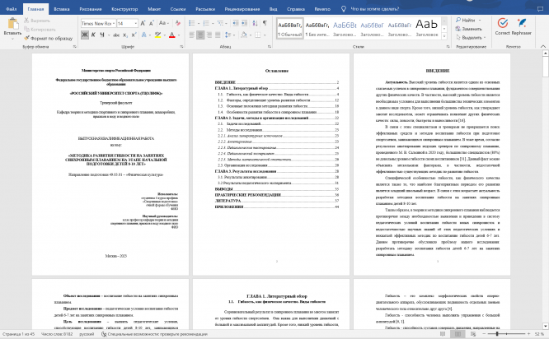Open the Paragraph dialog launcher
This screenshot has width=549, height=339.
coord(269,46)
